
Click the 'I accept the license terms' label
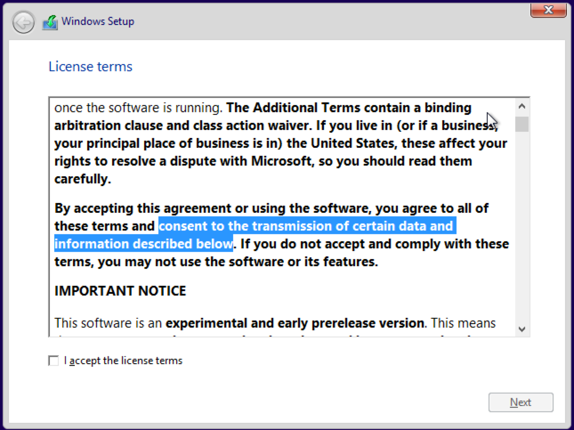(x=123, y=361)
